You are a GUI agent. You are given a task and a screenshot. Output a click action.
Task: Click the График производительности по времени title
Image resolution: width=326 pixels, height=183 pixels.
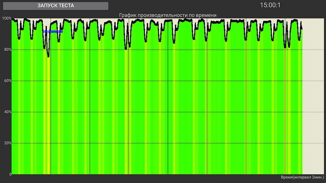pos(168,15)
